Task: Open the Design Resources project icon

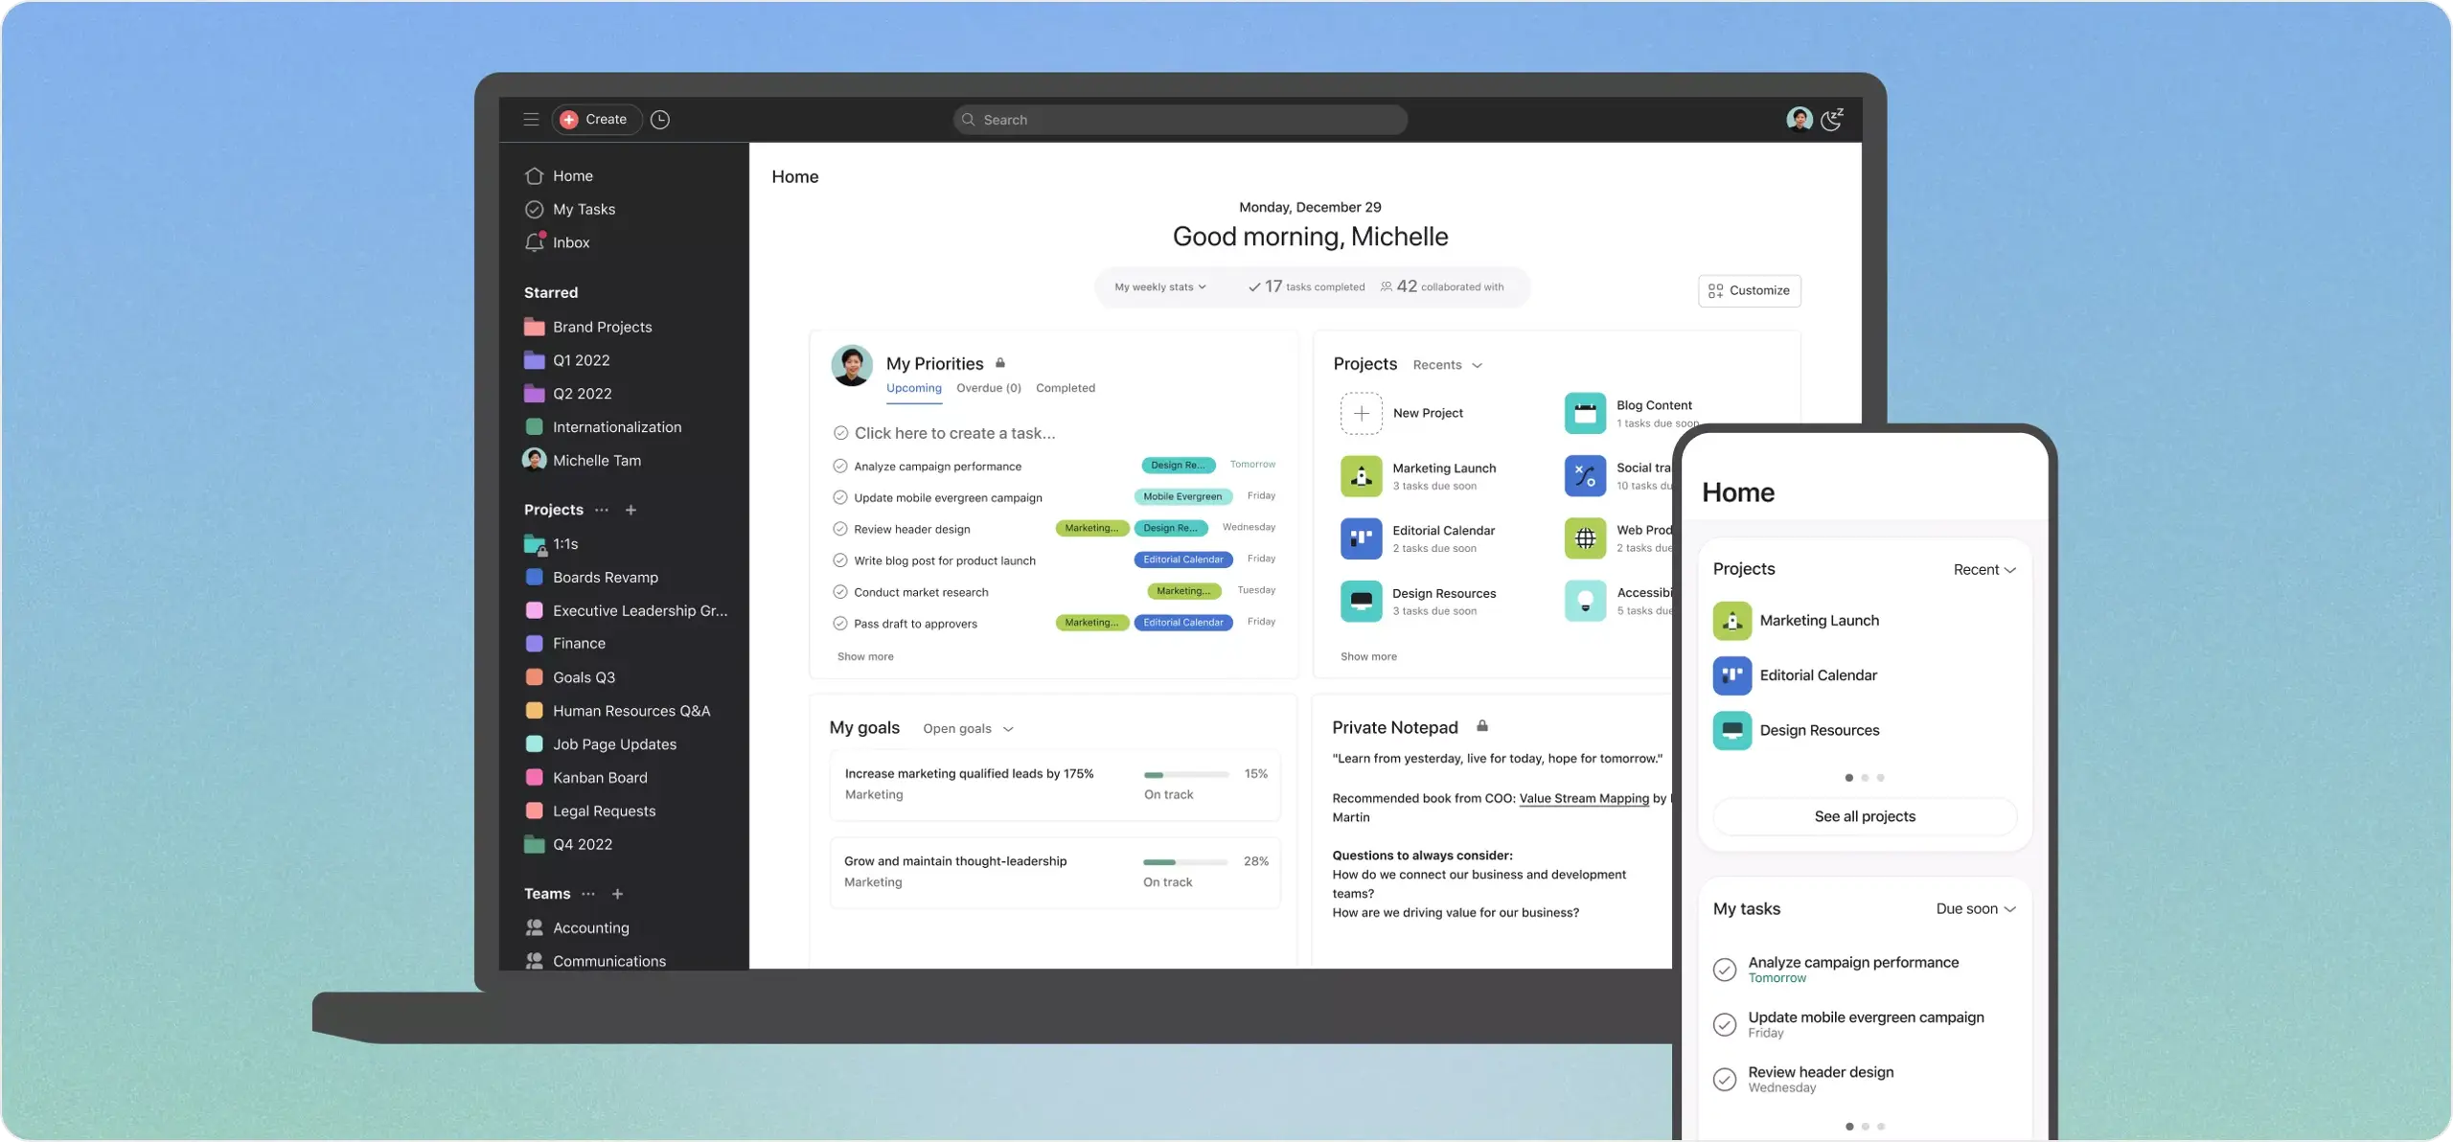Action: [1358, 601]
